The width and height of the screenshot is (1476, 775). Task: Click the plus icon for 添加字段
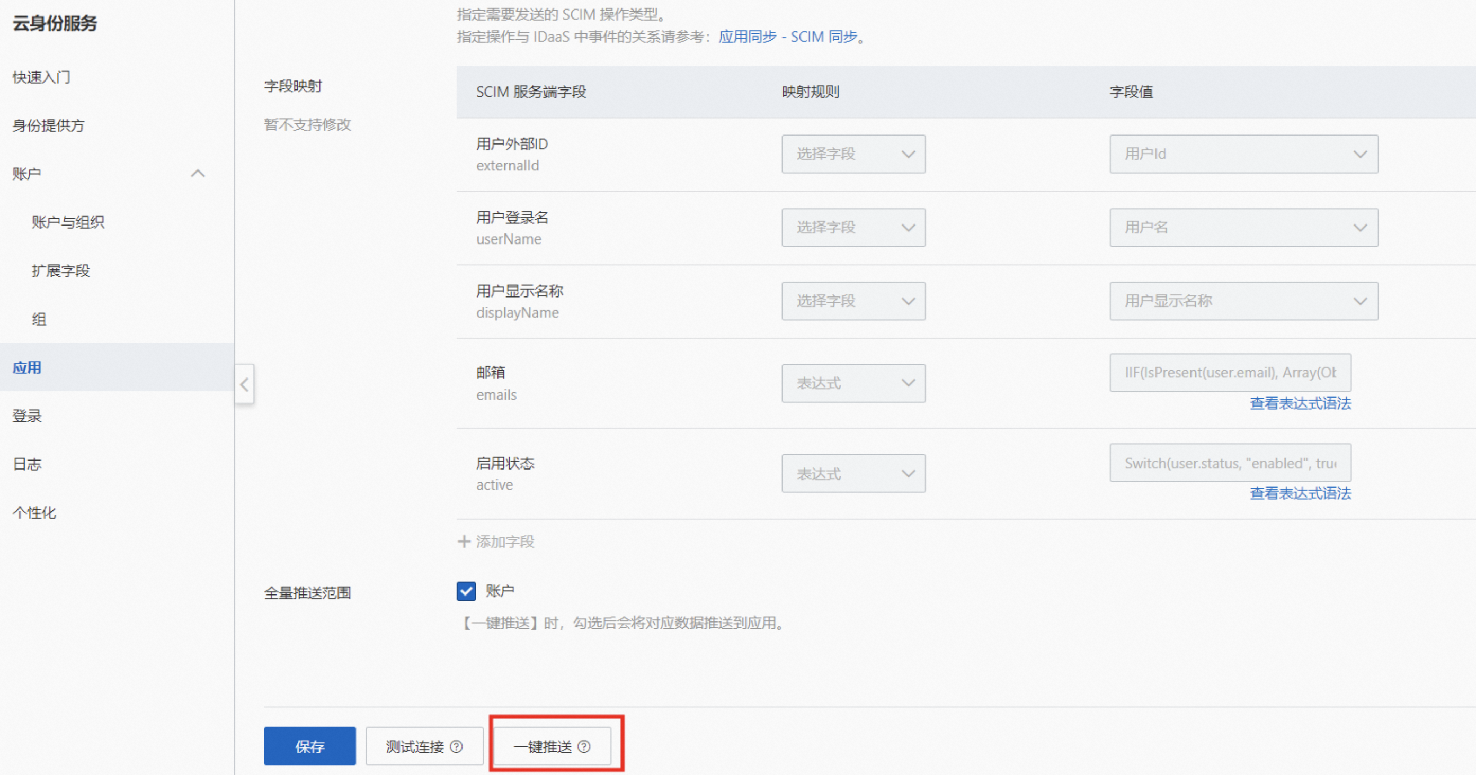pyautogui.click(x=464, y=542)
